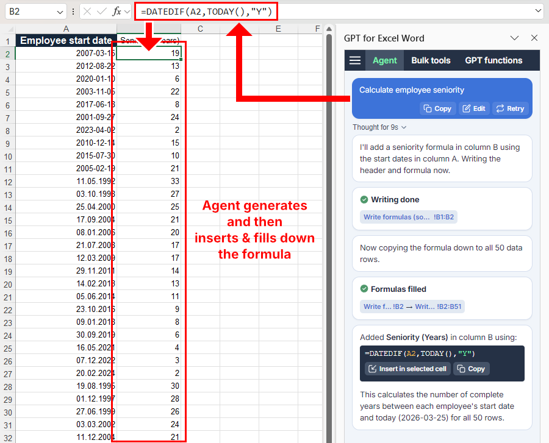Collapse the GPT for Excel panel via its chevron

515,38
